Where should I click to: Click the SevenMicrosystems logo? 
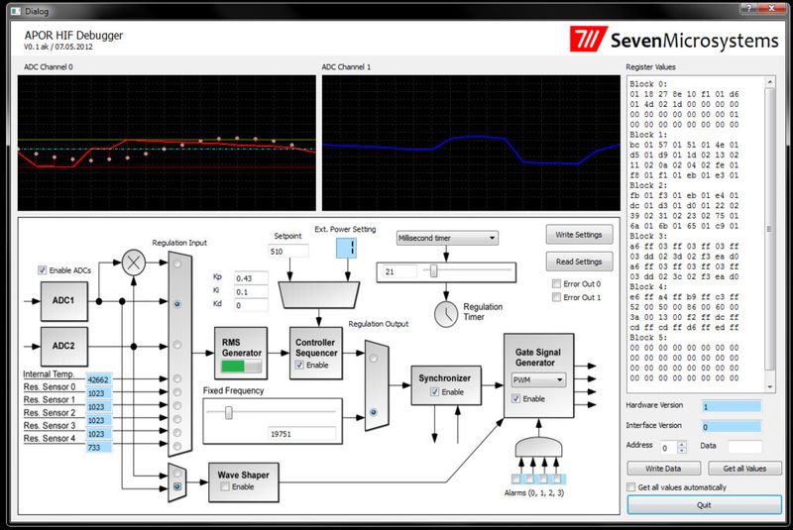pyautogui.click(x=674, y=40)
